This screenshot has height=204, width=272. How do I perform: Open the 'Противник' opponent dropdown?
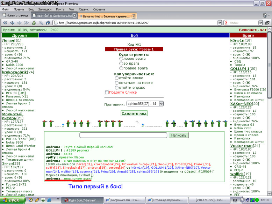[x=161, y=104]
